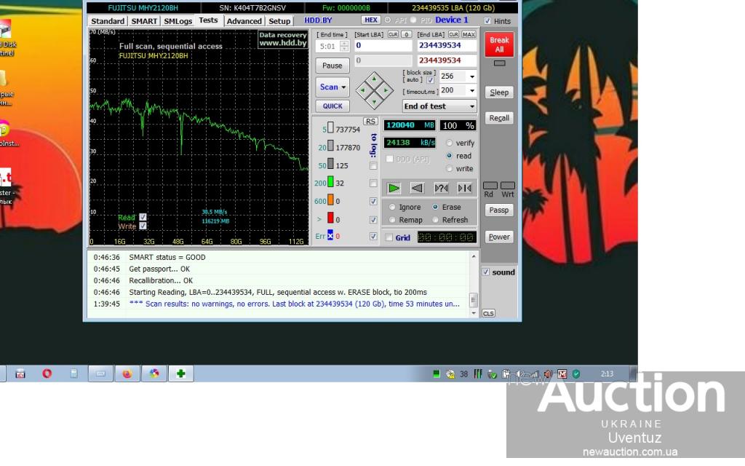Click the CLS button next to the log
This screenshot has width=745, height=466.
488,313
